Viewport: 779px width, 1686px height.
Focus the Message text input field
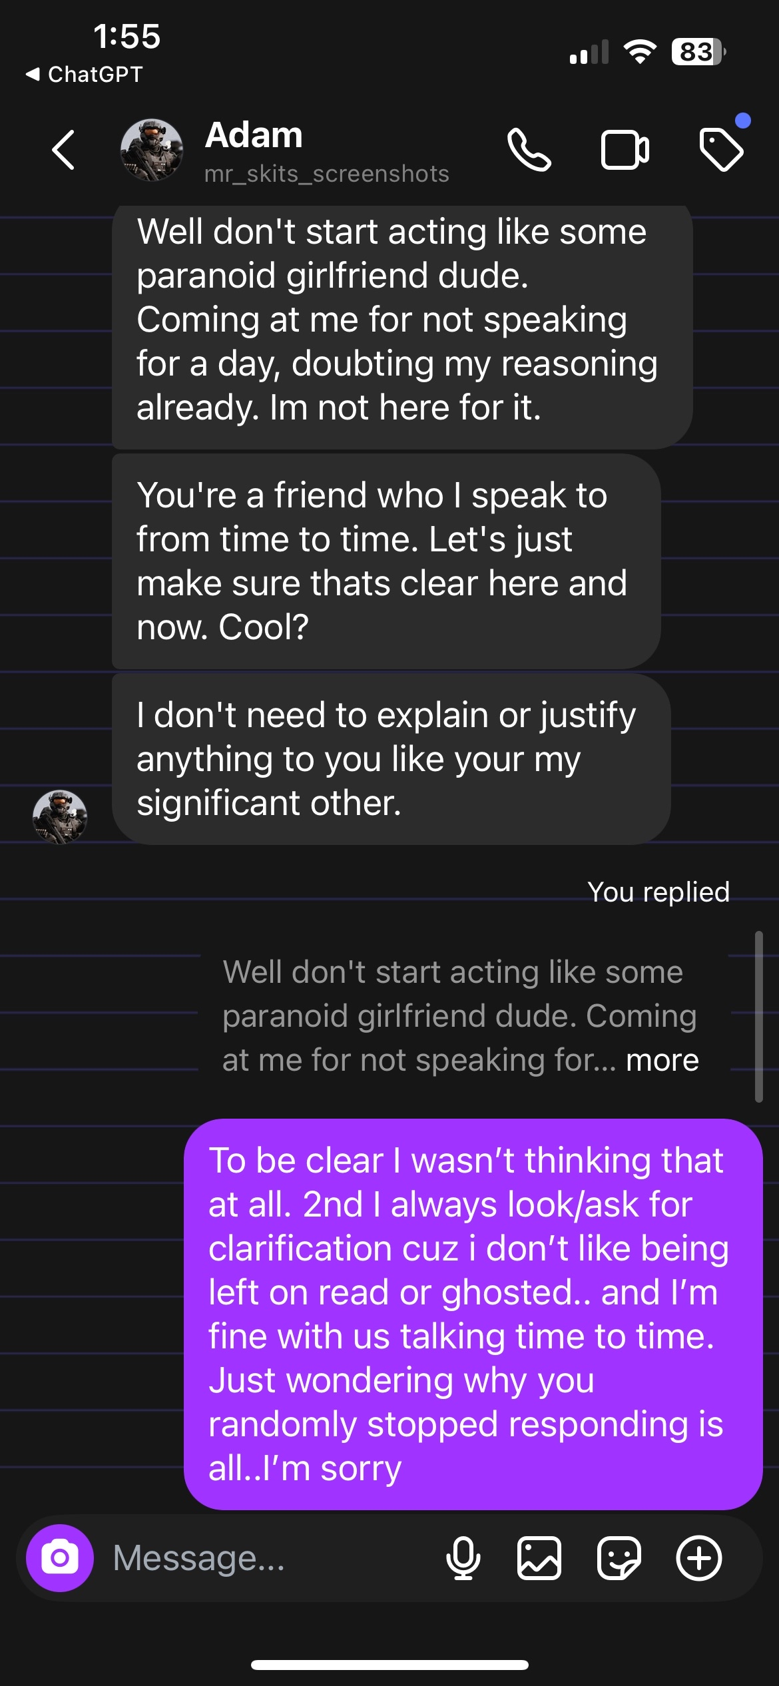click(x=266, y=1558)
